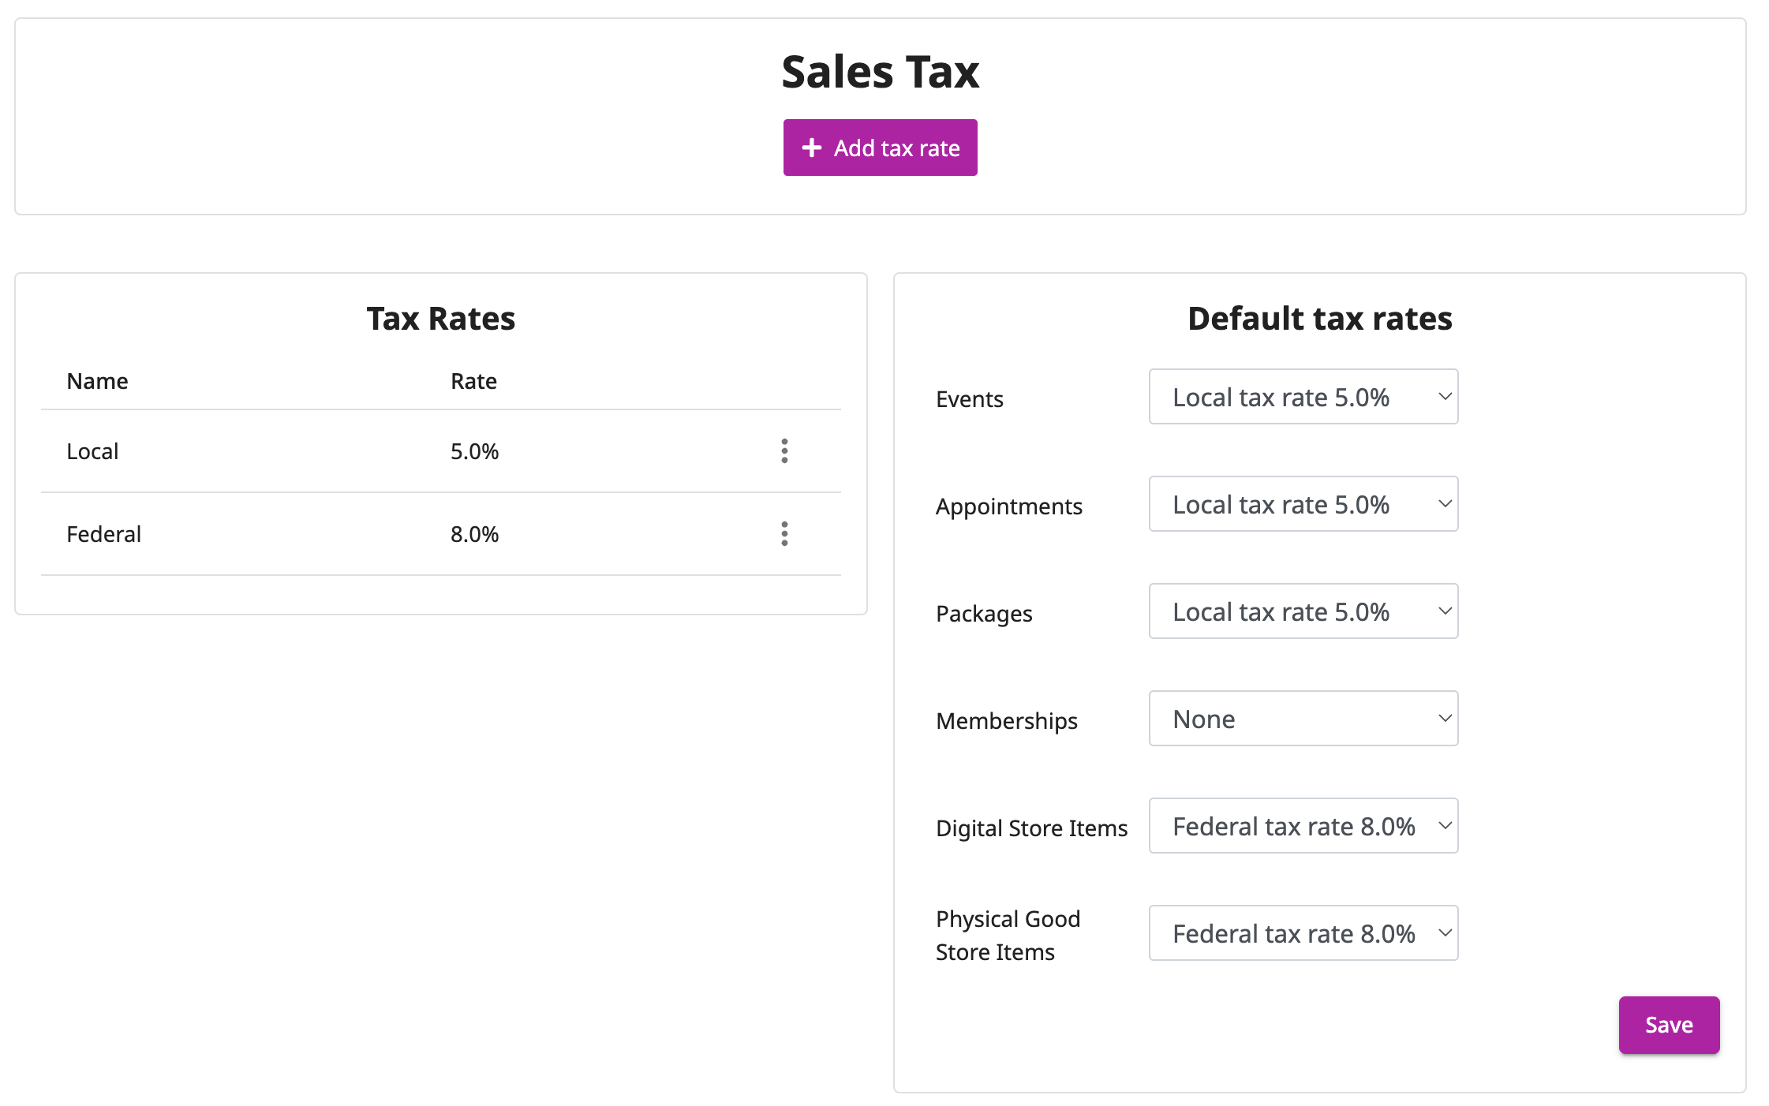Viewport: 1769px width, 1106px height.
Task: Click the Memberships label
Action: click(1006, 721)
